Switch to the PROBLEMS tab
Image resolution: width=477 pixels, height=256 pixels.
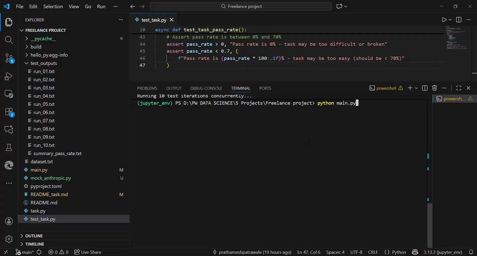(x=147, y=88)
